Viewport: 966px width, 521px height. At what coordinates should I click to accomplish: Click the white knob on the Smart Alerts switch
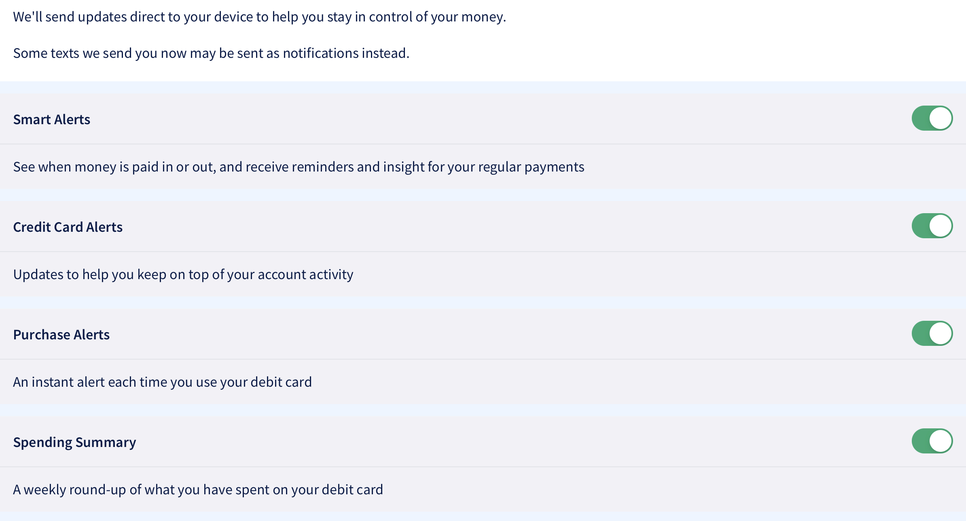click(x=941, y=118)
